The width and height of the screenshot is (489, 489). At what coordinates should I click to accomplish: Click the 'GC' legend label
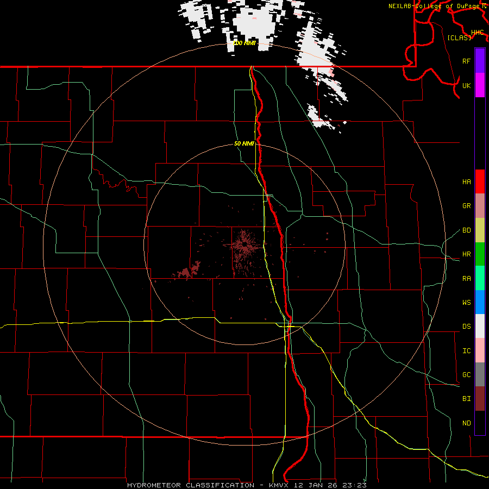[x=466, y=375]
